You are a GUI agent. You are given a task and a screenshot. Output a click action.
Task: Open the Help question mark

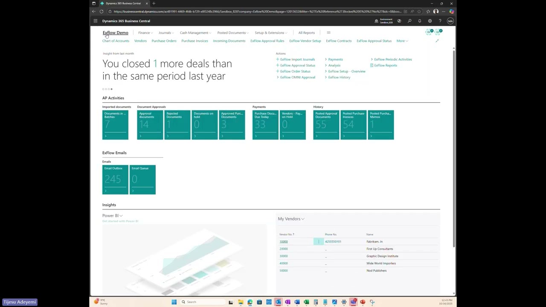440,21
